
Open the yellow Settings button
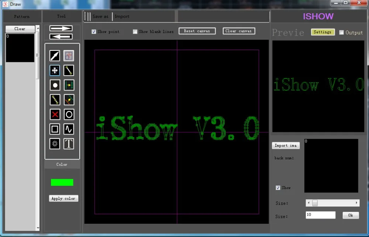click(x=323, y=32)
